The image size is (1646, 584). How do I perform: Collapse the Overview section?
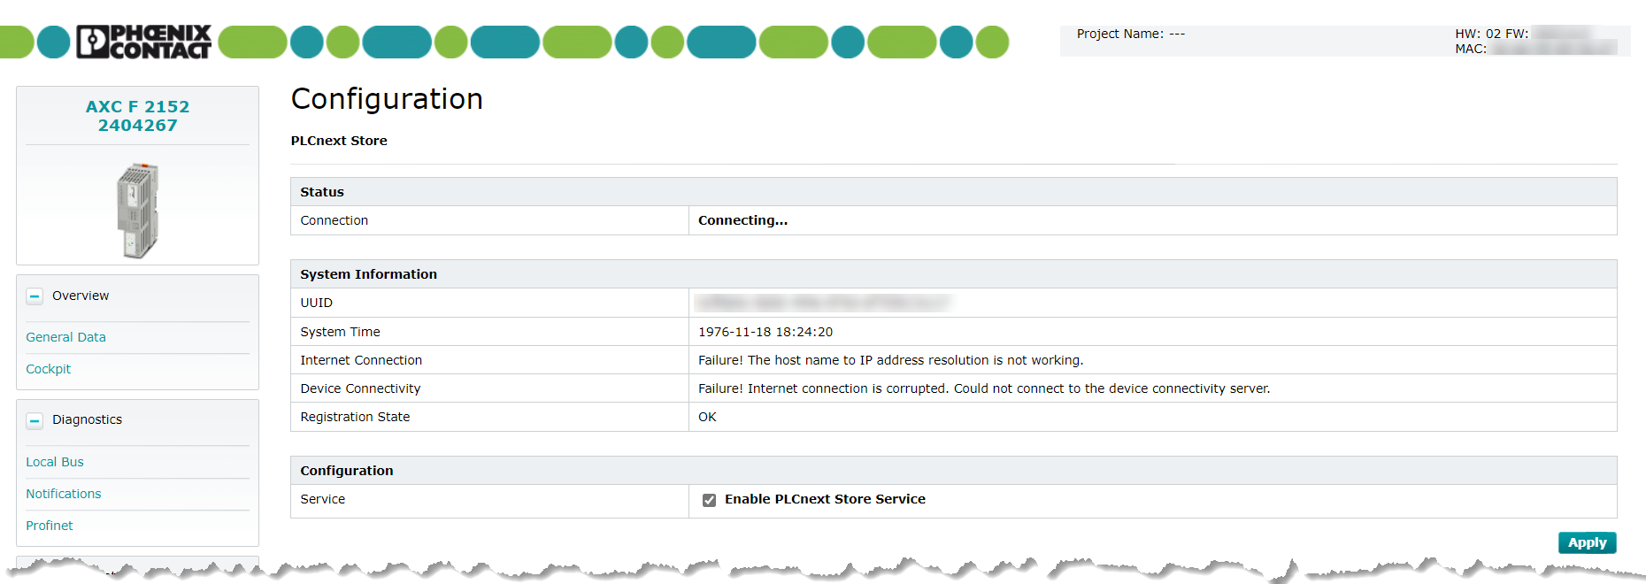pos(35,296)
